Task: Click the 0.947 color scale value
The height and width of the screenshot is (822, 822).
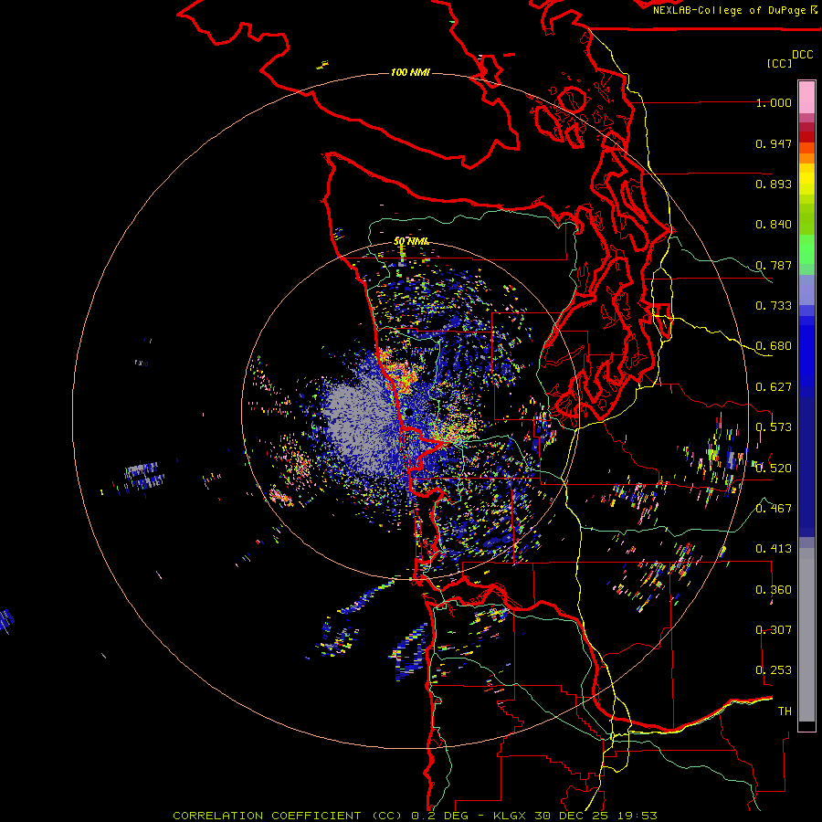Action: (774, 143)
